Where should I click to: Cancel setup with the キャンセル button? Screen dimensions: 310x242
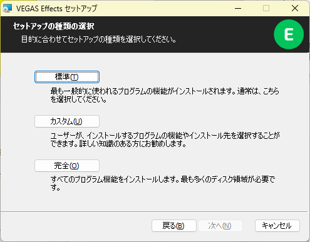coord(277,226)
